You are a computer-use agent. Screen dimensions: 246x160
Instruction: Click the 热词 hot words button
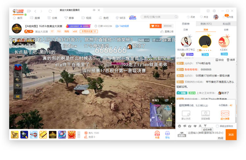point(220,138)
